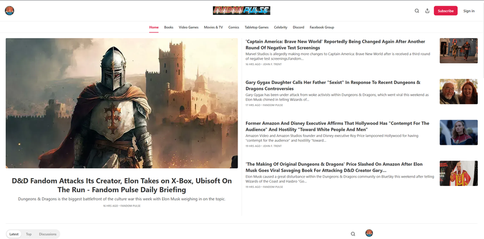
Task: Click the Fandom Pulse banner logo
Action: (241, 11)
